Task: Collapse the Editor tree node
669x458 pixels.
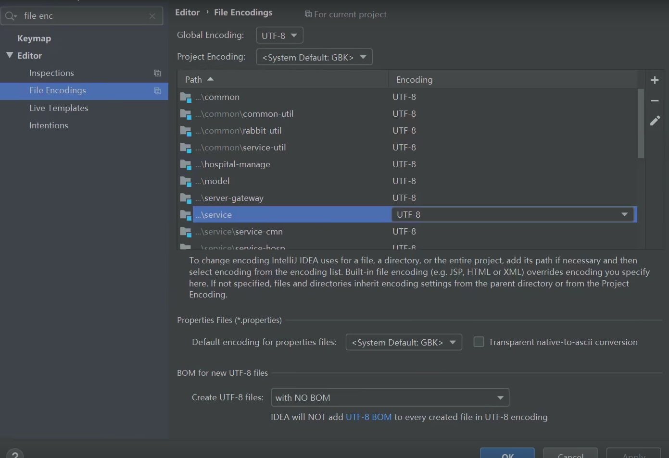Action: point(9,55)
